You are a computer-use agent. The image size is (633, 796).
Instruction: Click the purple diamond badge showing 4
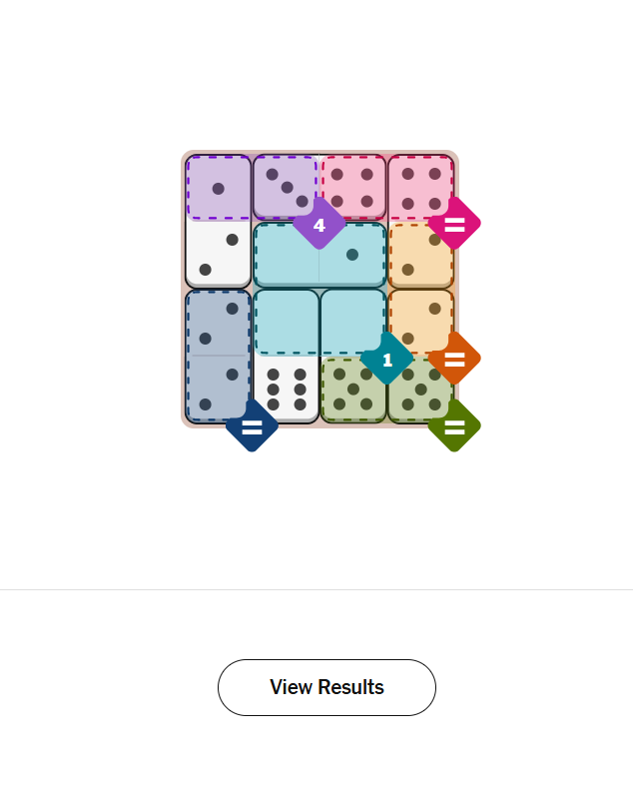point(318,225)
